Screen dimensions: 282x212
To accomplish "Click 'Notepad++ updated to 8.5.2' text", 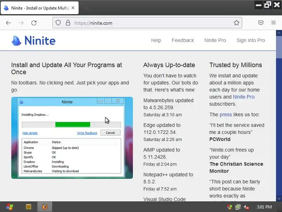I will click(168, 178).
